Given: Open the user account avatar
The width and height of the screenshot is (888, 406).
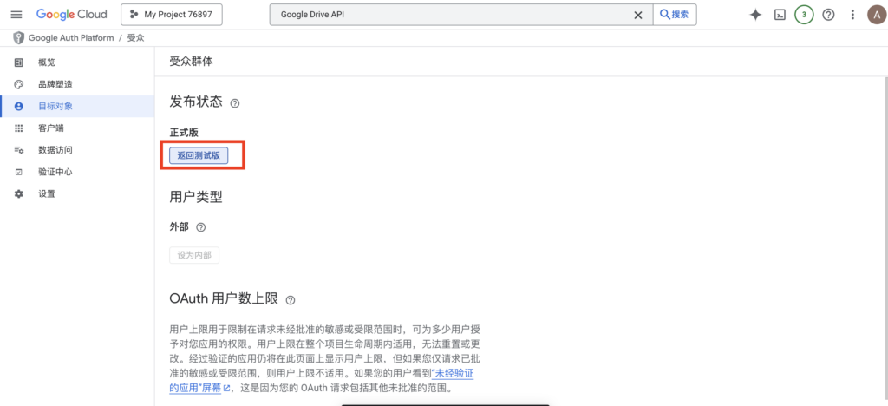Looking at the screenshot, I should [x=875, y=15].
